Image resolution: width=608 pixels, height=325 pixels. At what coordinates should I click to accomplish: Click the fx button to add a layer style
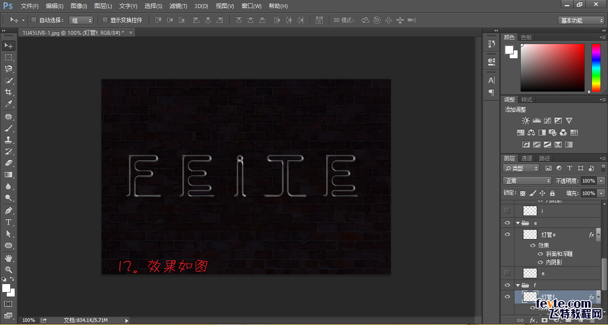(x=533, y=320)
